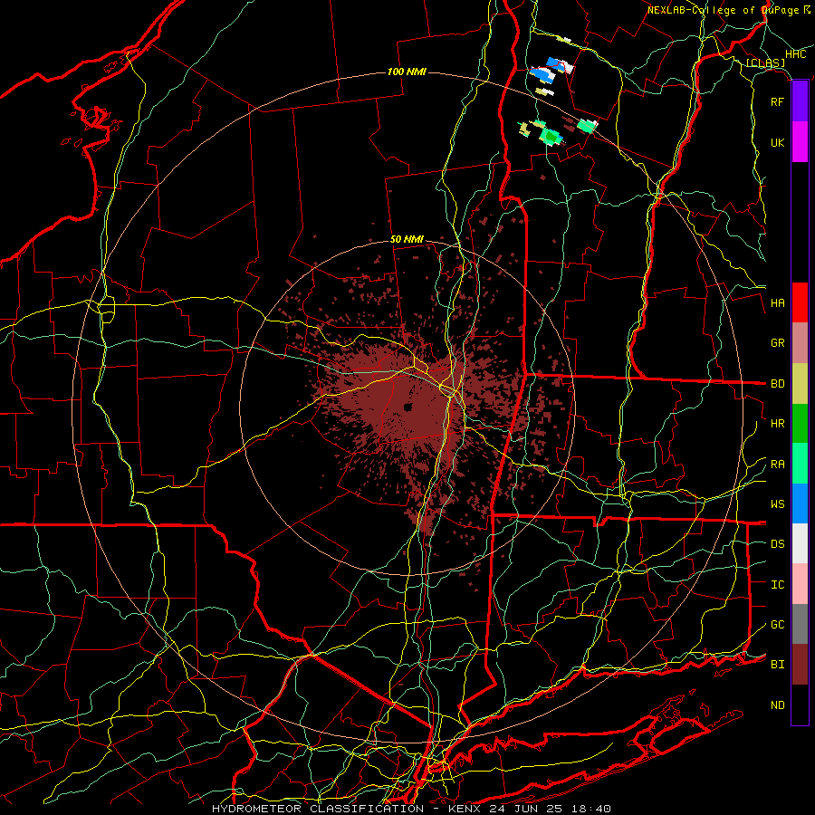Select the GC gray legend swatch
The width and height of the screenshot is (815, 815).
pos(800,624)
